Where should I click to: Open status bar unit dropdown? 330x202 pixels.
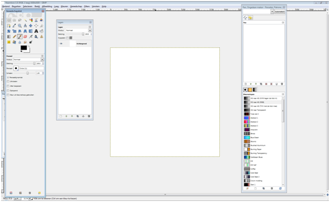[17, 199]
